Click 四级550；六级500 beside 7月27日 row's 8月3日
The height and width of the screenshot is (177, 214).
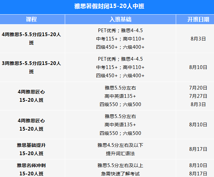120,104
